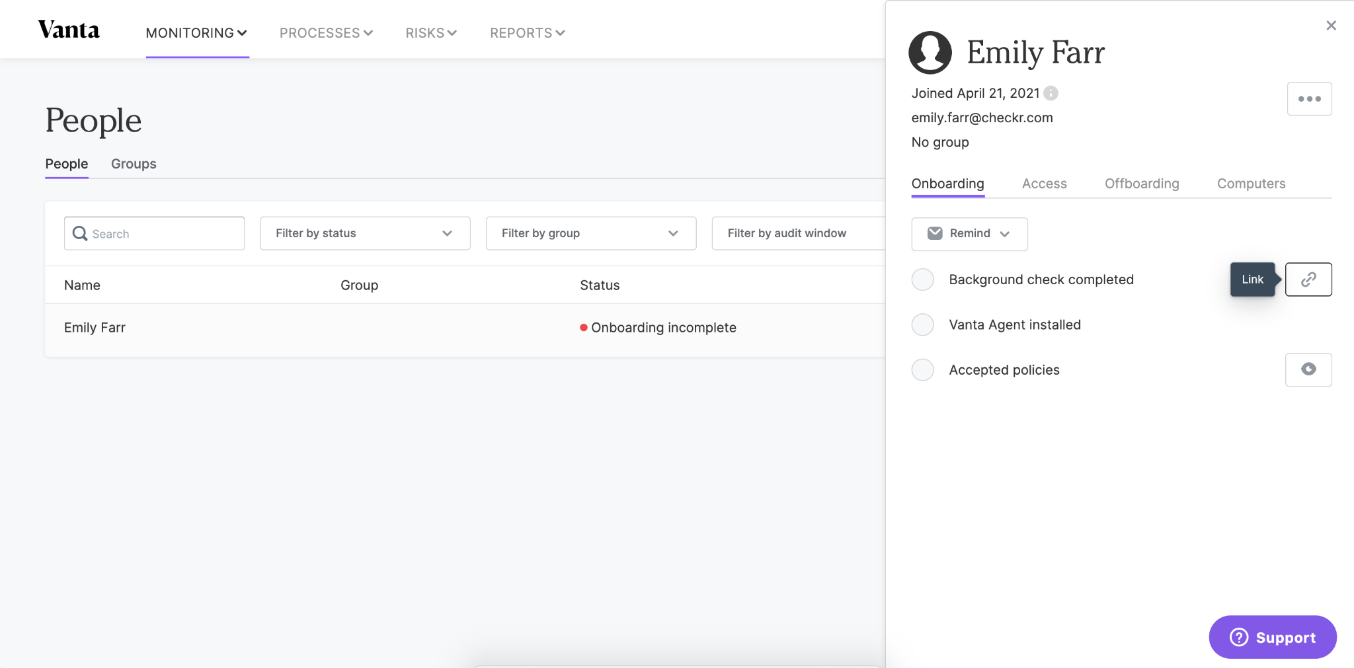Click the Name column header
The height and width of the screenshot is (668, 1354).
pyautogui.click(x=82, y=285)
